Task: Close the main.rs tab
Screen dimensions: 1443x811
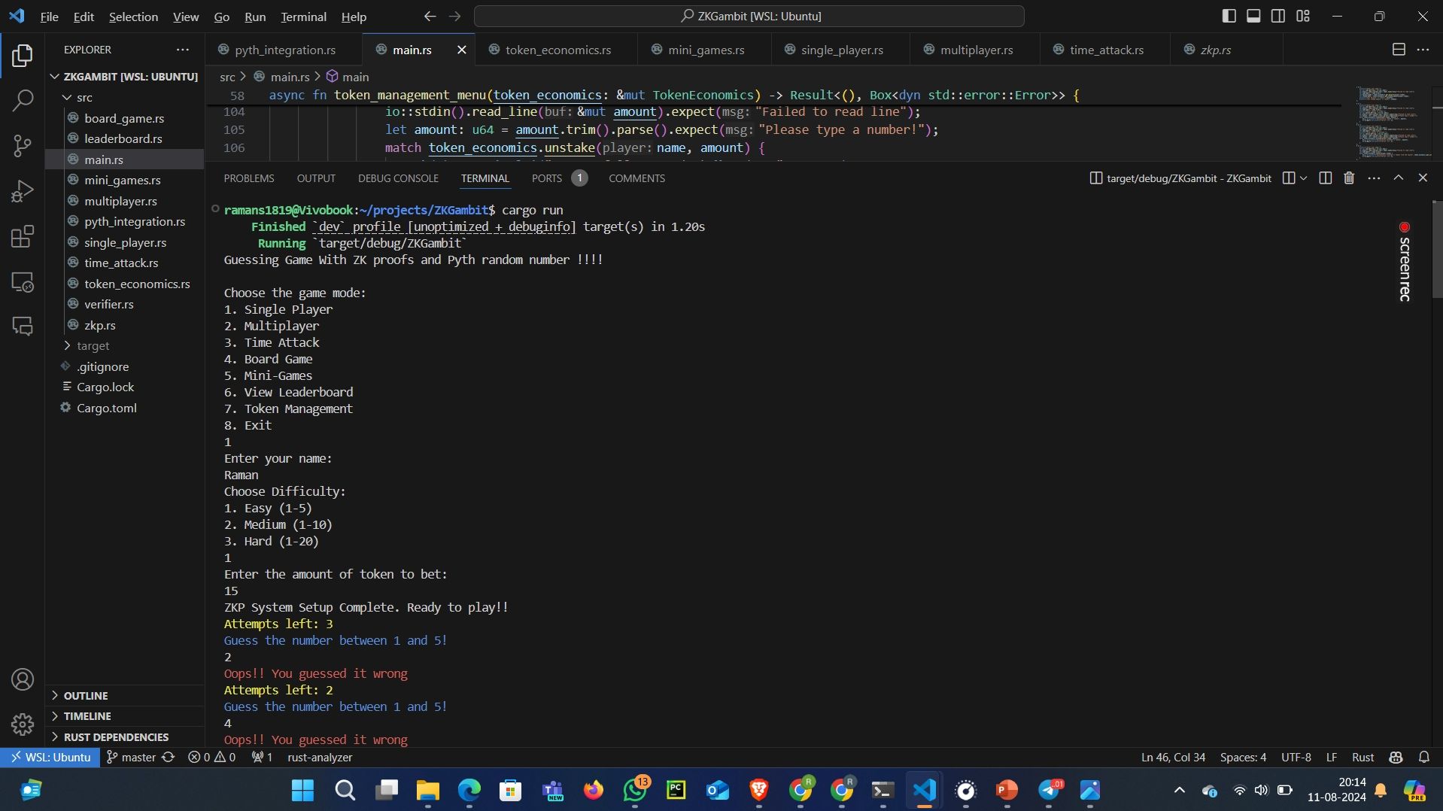Action: coord(462,50)
